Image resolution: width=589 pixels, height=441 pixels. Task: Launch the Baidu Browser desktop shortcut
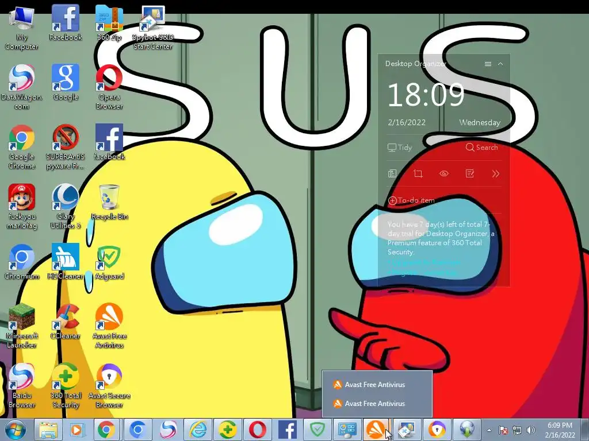(21, 386)
